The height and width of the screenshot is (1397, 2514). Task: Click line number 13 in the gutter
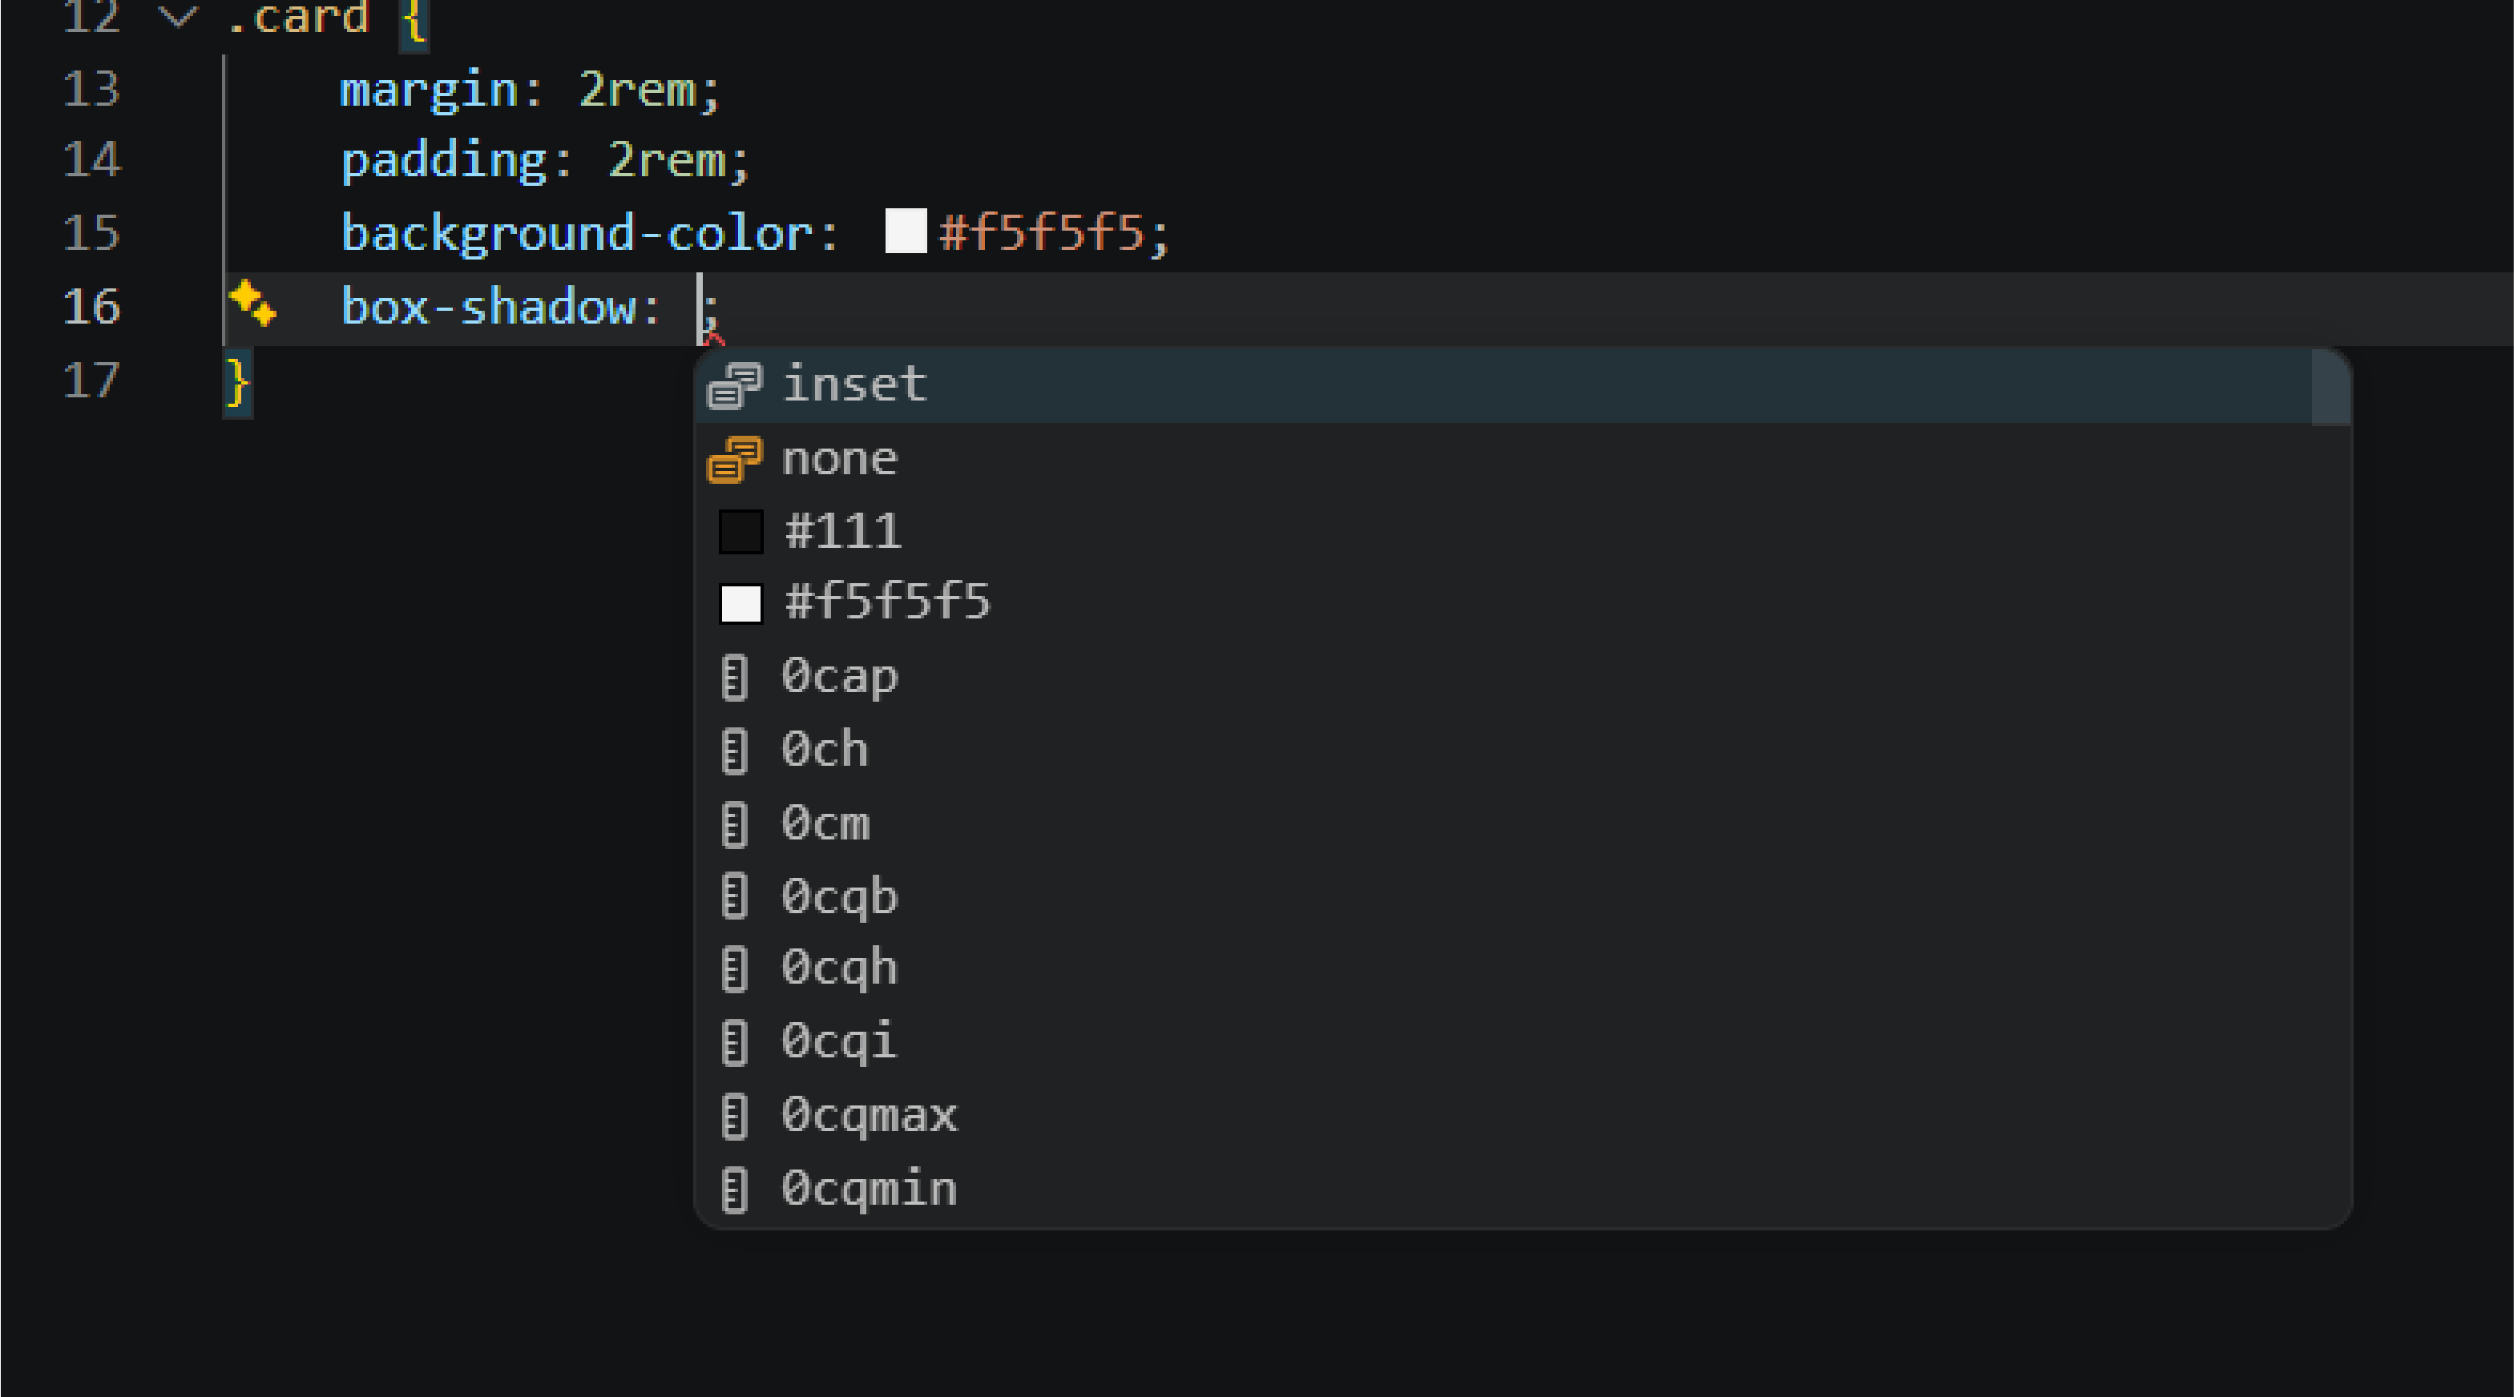[x=91, y=90]
